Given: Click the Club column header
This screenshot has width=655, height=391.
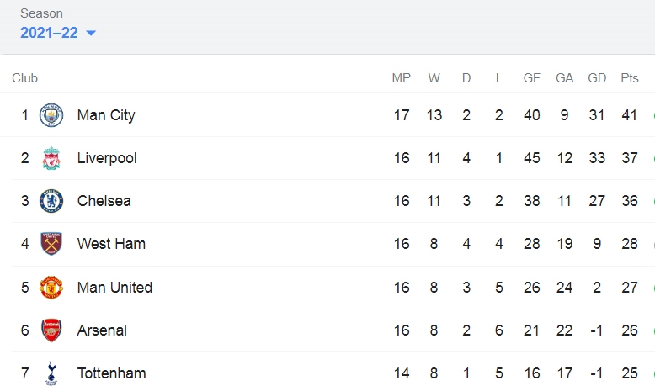Looking at the screenshot, I should [x=24, y=78].
